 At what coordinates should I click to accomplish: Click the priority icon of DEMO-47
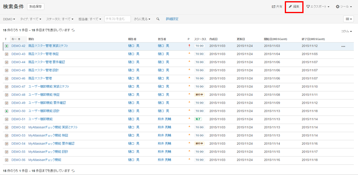tap(189, 86)
